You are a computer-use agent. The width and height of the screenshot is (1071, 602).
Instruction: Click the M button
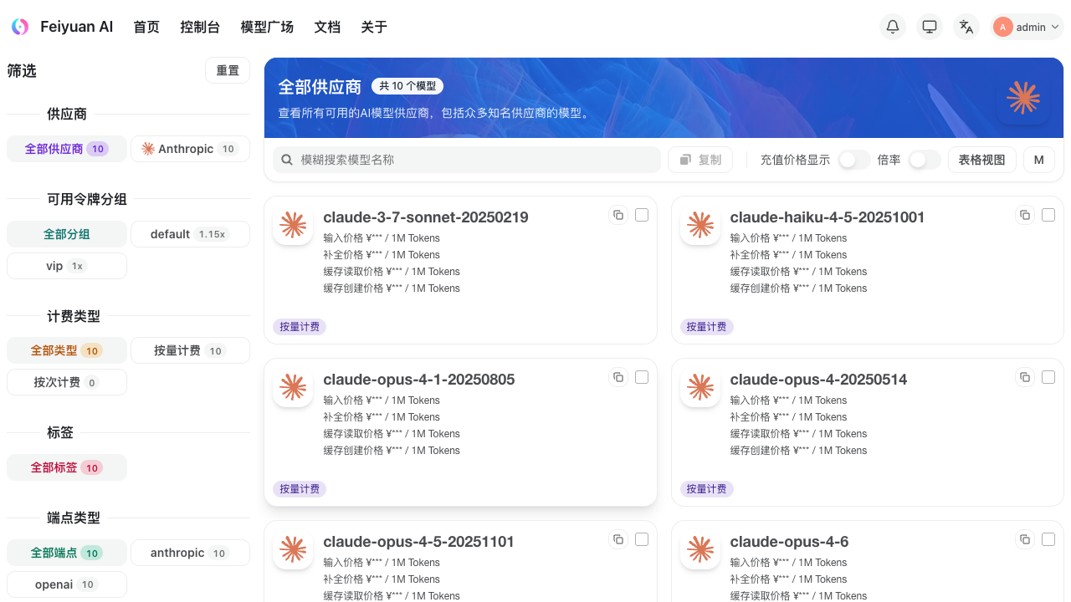coord(1039,160)
